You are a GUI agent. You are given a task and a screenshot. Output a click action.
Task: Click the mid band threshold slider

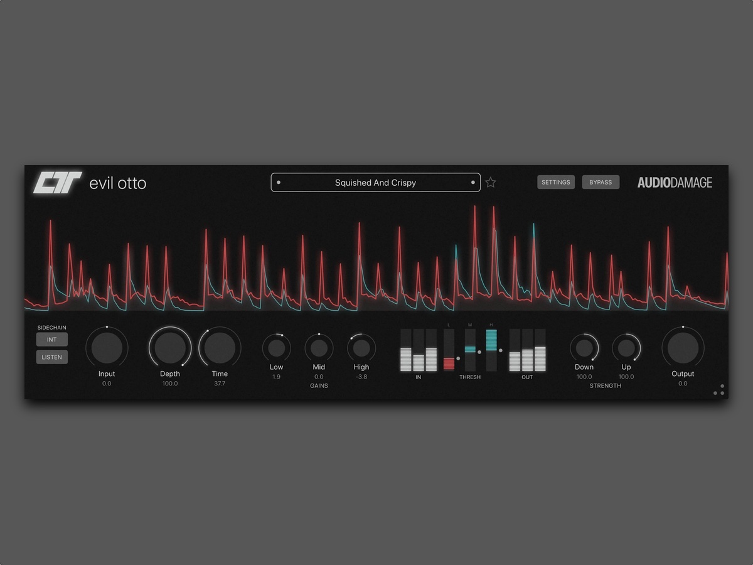470,349
